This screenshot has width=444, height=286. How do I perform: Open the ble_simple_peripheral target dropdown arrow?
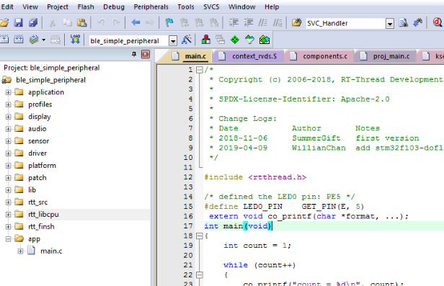point(173,41)
